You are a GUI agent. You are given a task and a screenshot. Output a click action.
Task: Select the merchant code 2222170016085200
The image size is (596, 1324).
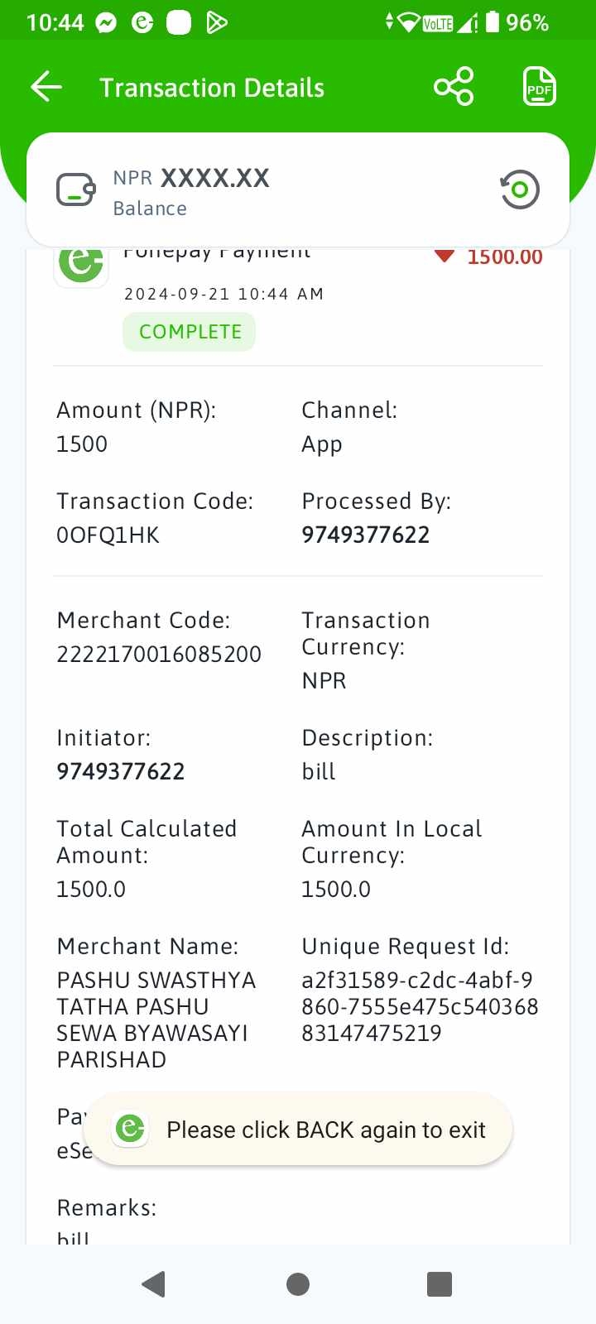(159, 654)
